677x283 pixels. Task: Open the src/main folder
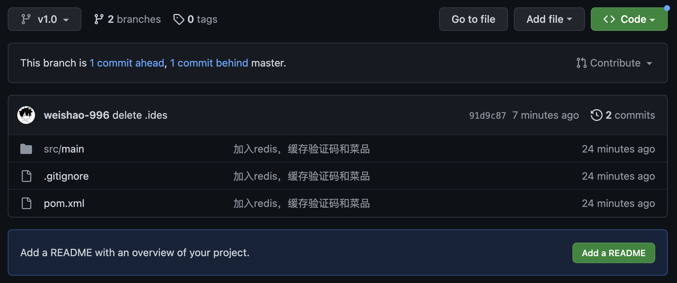64,149
